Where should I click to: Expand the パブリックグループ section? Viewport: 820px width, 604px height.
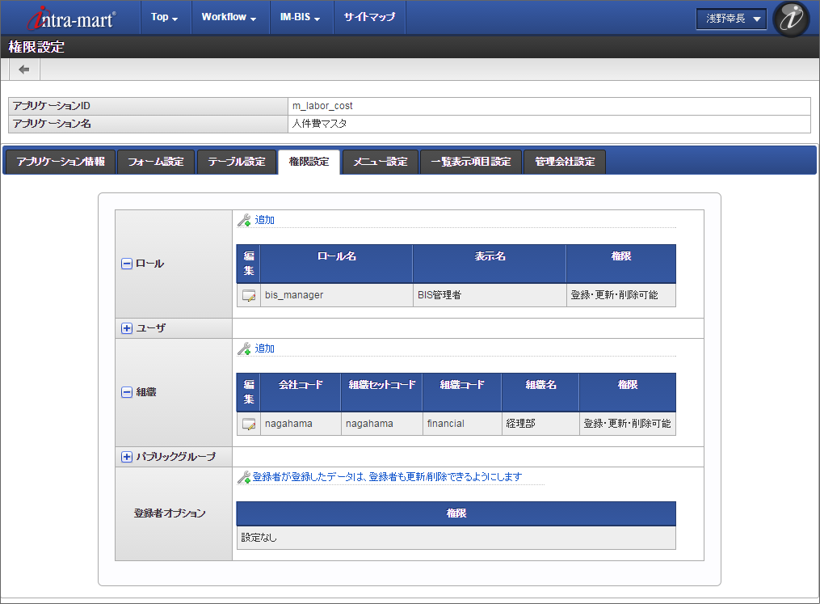click(x=127, y=457)
